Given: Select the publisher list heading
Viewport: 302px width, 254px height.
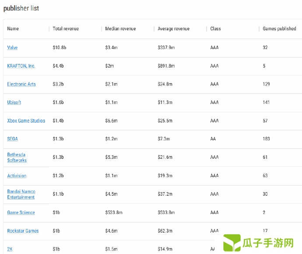Looking at the screenshot, I should (x=21, y=8).
